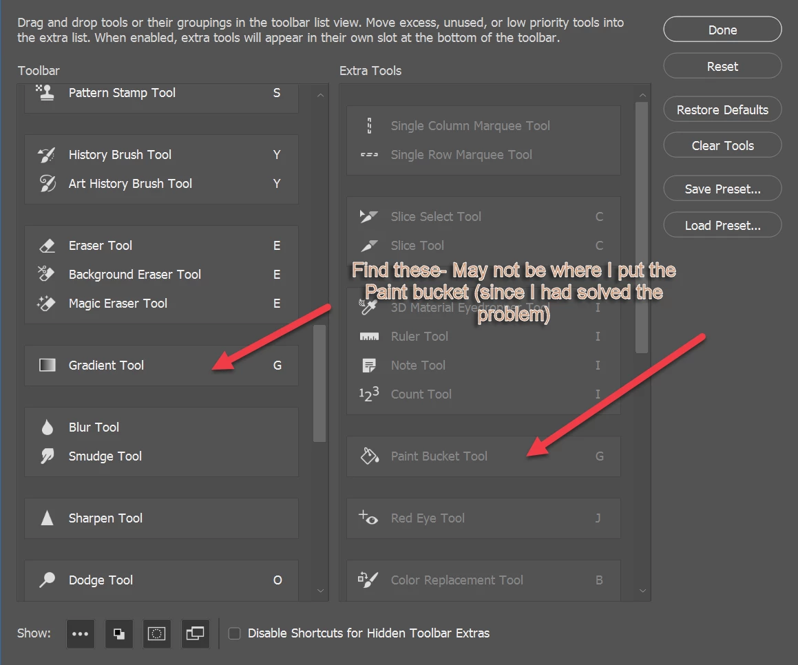Select the "Count Tool" label
798x665 pixels.
(421, 394)
